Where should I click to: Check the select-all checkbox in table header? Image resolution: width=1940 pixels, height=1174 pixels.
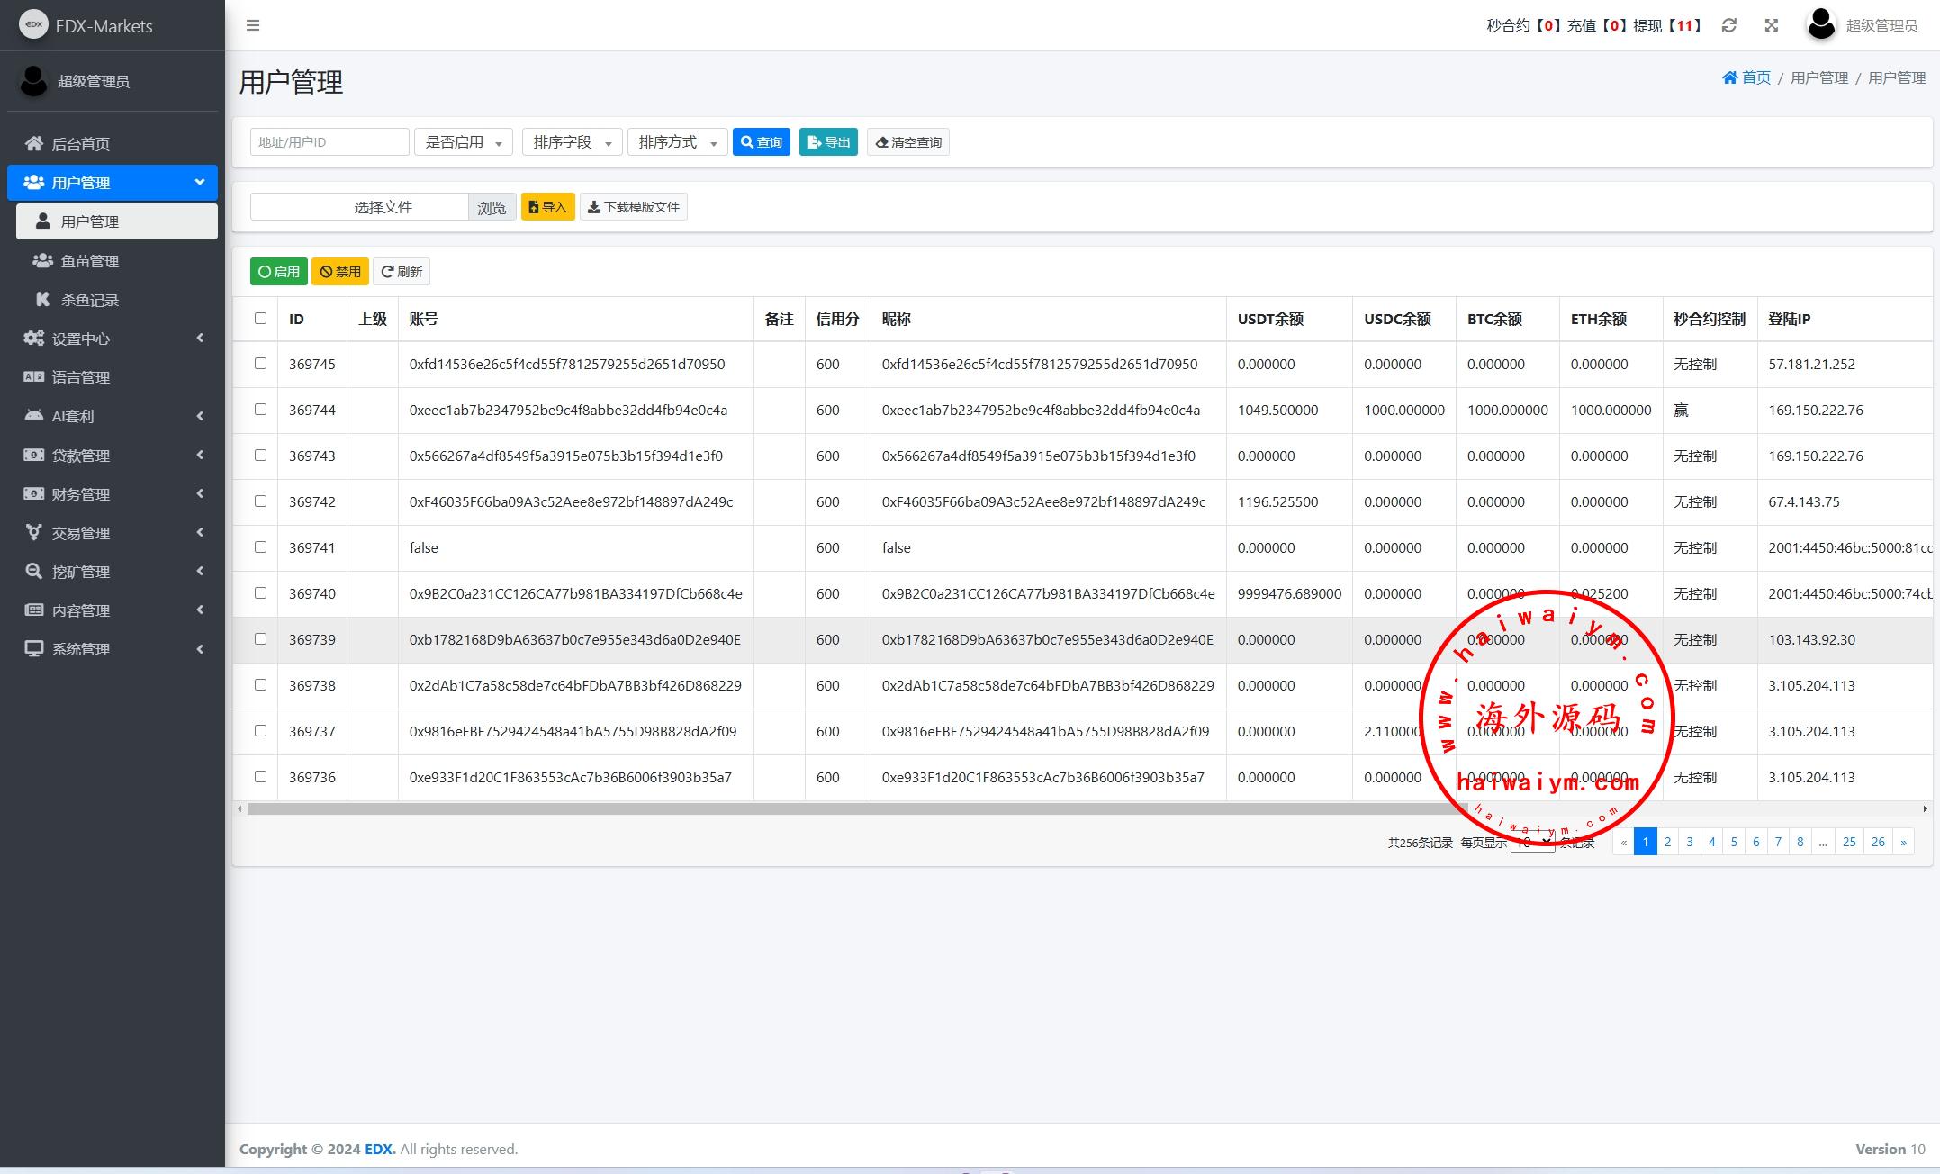click(x=260, y=318)
